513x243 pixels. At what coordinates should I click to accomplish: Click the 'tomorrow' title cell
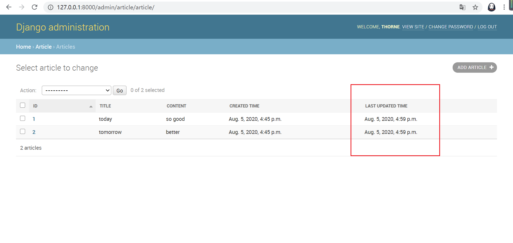(110, 132)
